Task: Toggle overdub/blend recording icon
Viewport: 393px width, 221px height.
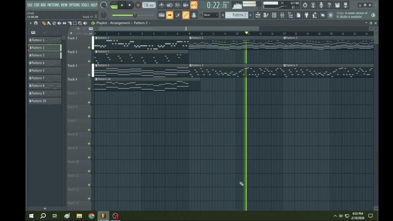Action: [186, 5]
